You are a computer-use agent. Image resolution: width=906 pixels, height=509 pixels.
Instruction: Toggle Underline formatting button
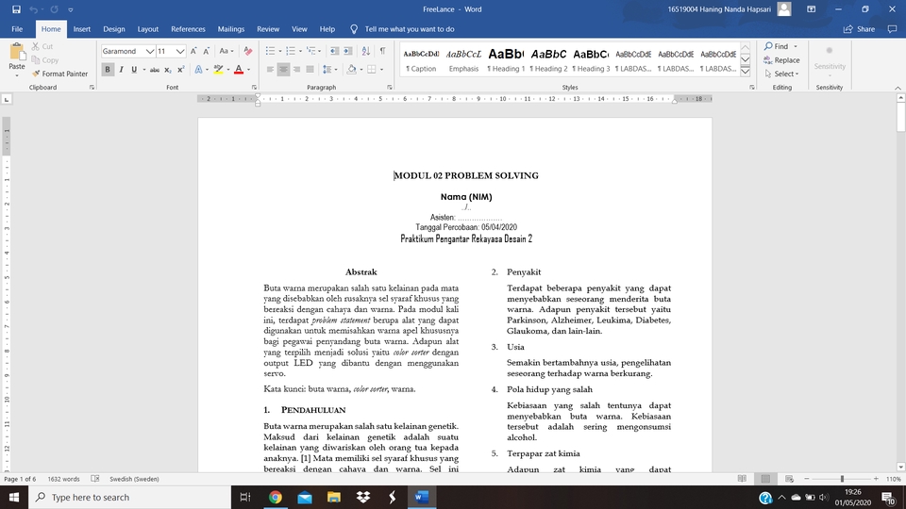(x=133, y=70)
